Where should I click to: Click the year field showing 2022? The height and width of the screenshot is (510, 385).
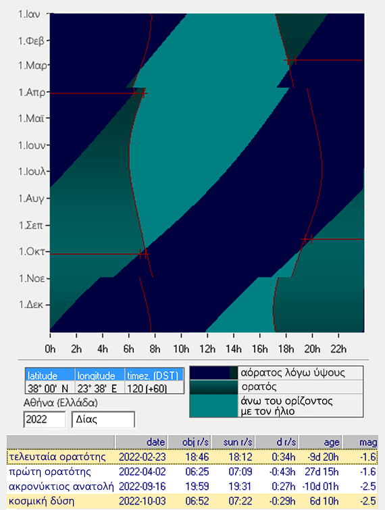pyautogui.click(x=45, y=419)
